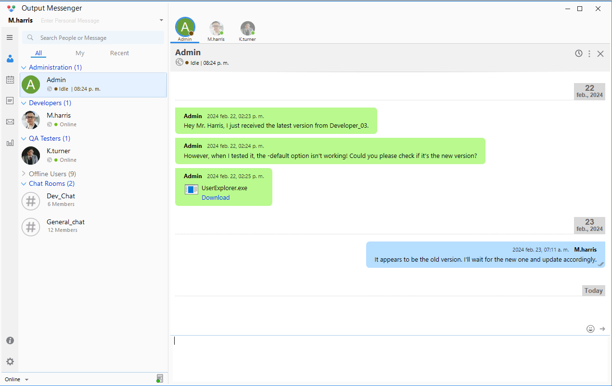Click M.harris username in the title area
The width and height of the screenshot is (612, 386).
(21, 21)
